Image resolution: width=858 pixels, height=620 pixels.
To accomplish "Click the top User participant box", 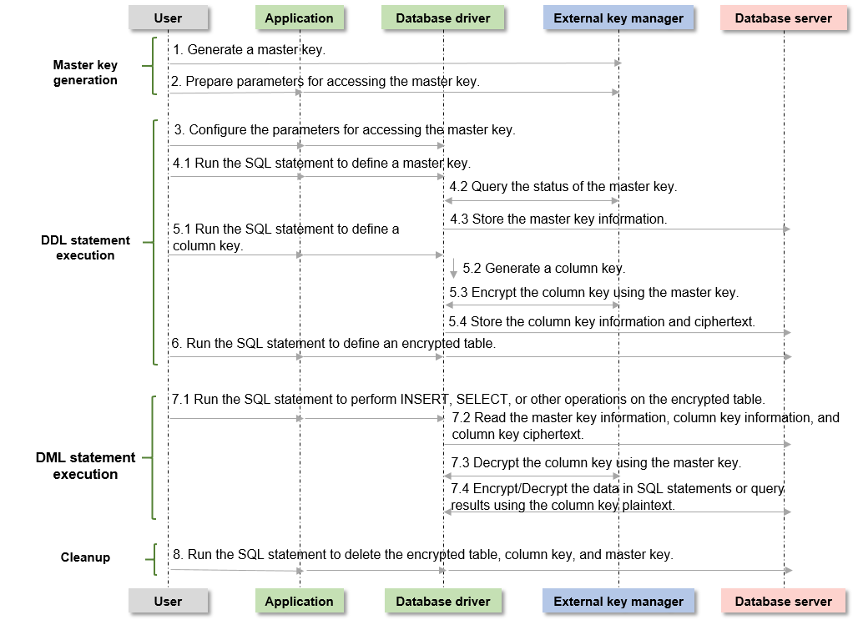I will pos(168,18).
